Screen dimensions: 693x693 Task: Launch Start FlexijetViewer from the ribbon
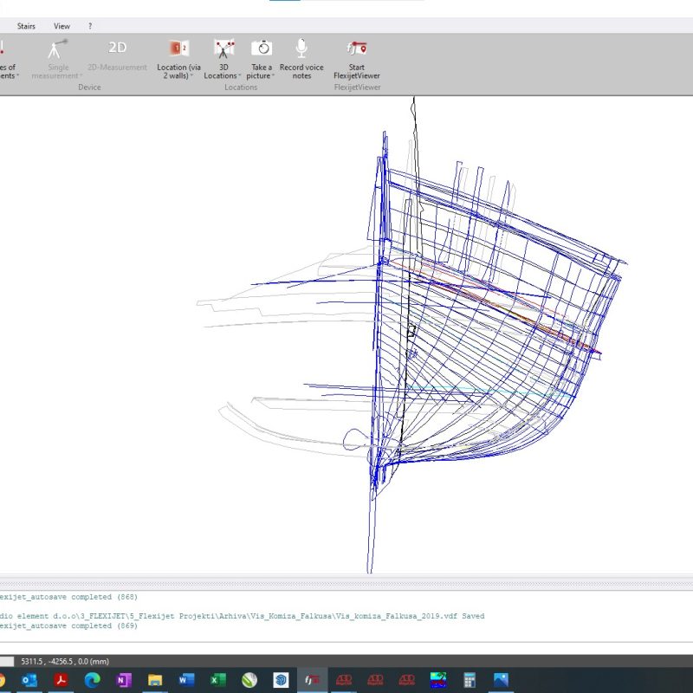coord(356,49)
